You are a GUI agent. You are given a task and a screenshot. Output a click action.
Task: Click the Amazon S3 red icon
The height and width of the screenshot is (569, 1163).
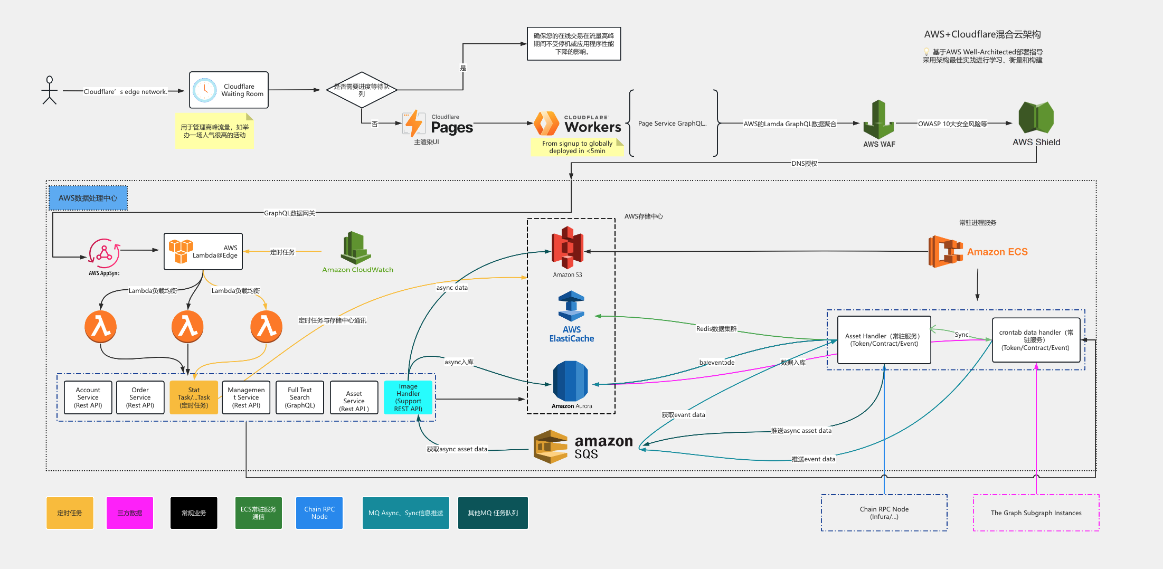click(568, 248)
